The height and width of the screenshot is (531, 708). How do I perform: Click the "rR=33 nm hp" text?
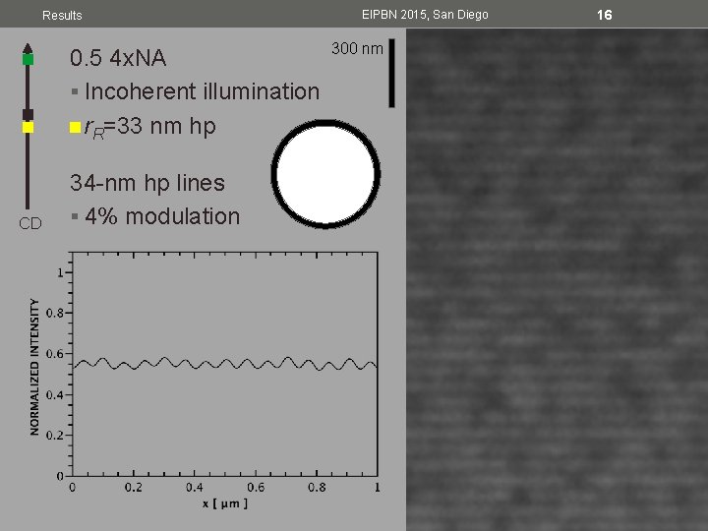(x=149, y=127)
